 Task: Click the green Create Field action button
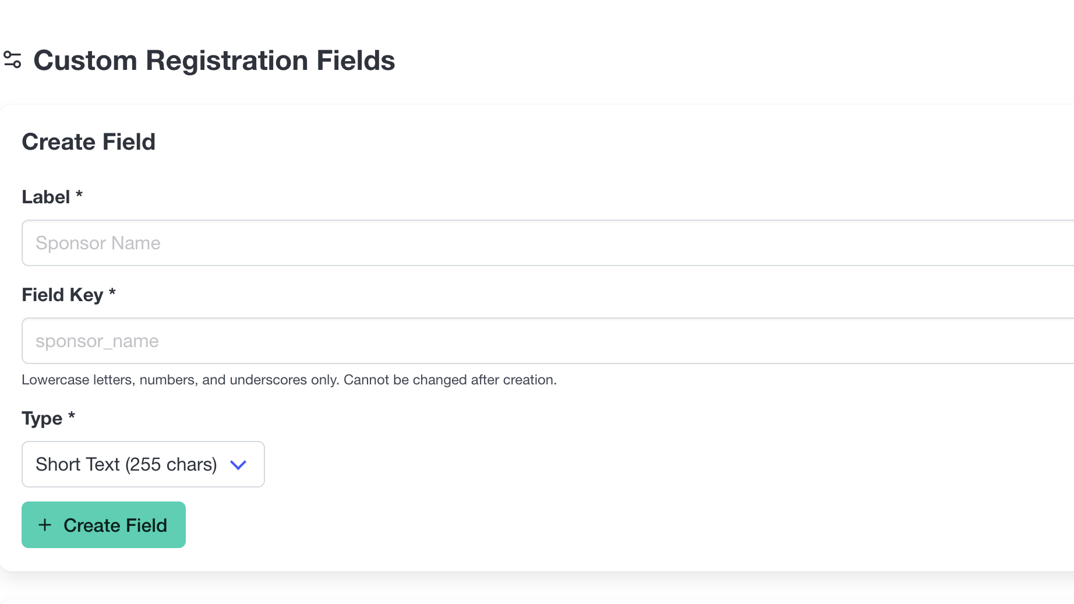pyautogui.click(x=103, y=525)
